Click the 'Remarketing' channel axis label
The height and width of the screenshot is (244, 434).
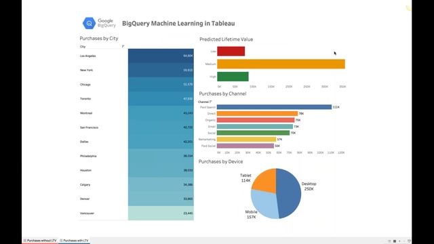(x=207, y=139)
